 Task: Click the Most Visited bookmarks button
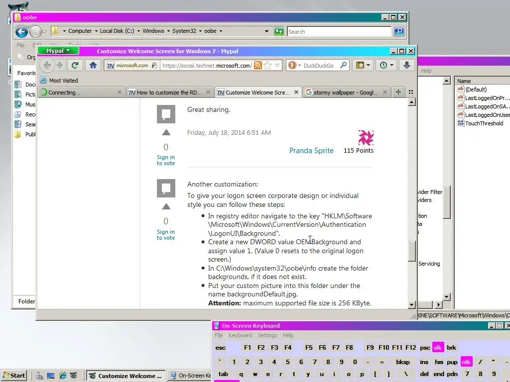[59, 80]
